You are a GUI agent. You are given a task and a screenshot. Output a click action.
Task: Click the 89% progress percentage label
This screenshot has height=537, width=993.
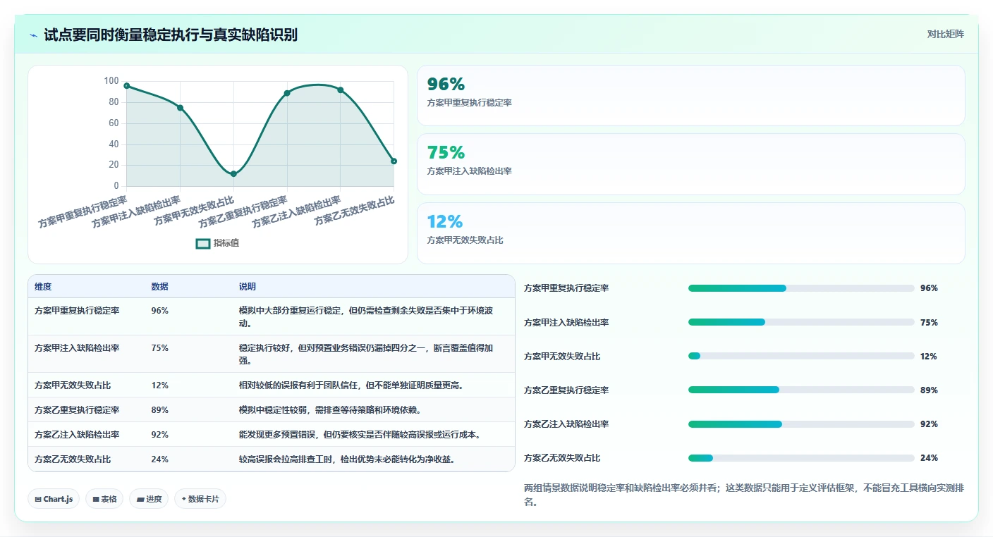click(x=929, y=390)
